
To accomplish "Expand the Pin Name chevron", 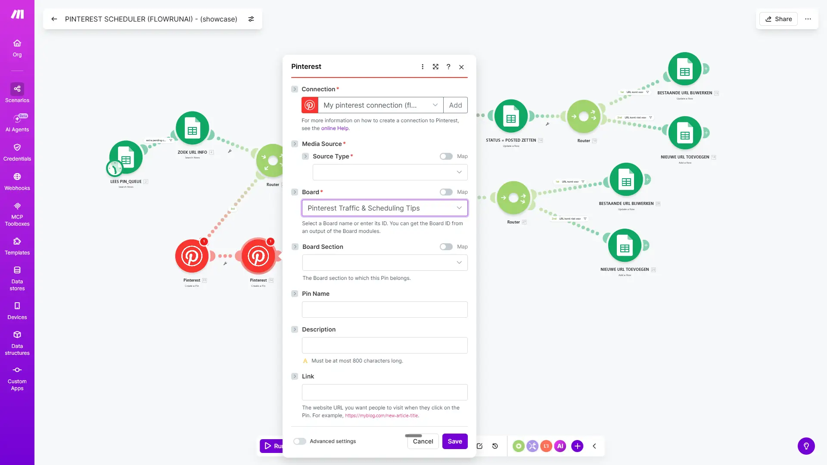I will 295,294.
